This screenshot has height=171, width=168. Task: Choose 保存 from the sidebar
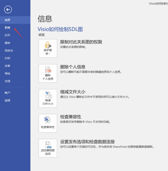[x=15, y=43]
